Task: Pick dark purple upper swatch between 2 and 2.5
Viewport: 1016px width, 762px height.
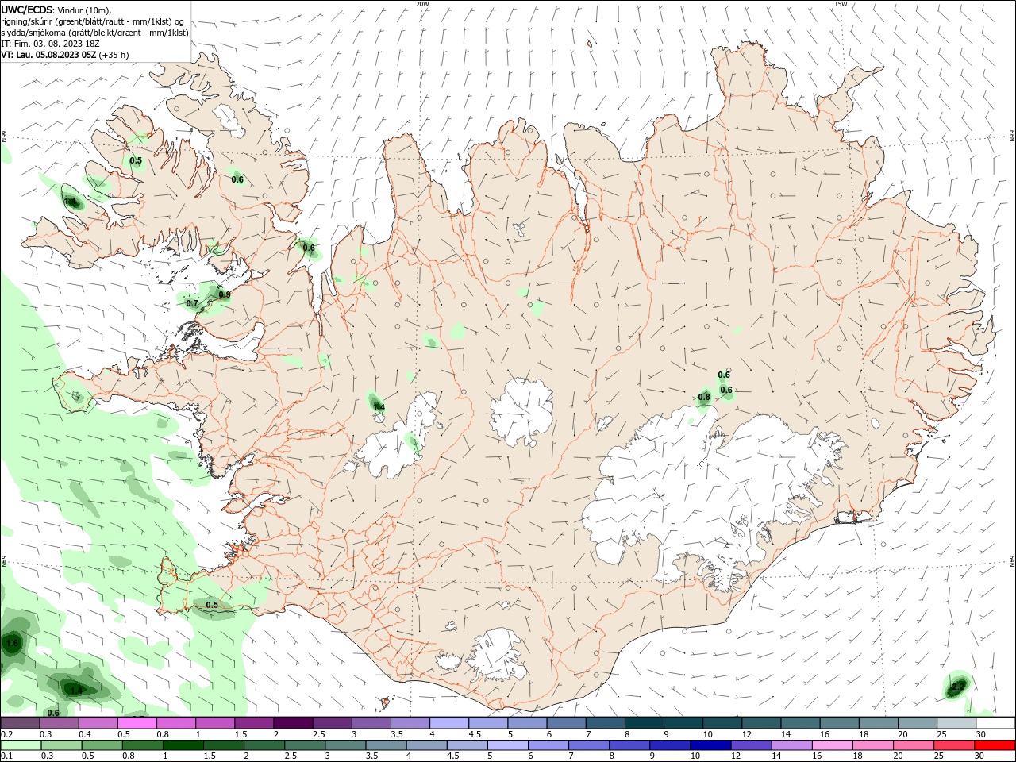Action: pyautogui.click(x=293, y=723)
